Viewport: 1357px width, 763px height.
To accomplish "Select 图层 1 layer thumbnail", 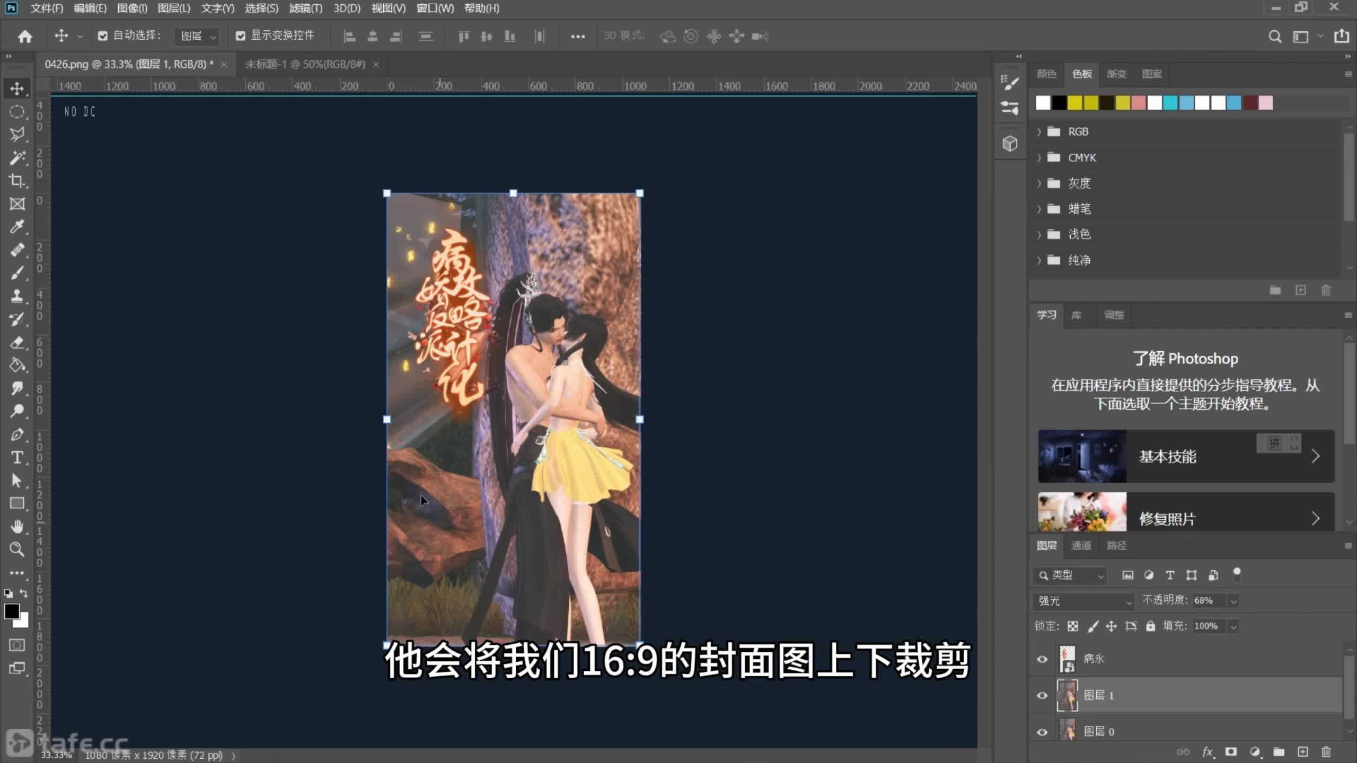I will 1067,696.
